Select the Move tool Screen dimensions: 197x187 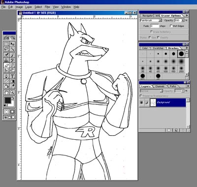pos(12,44)
